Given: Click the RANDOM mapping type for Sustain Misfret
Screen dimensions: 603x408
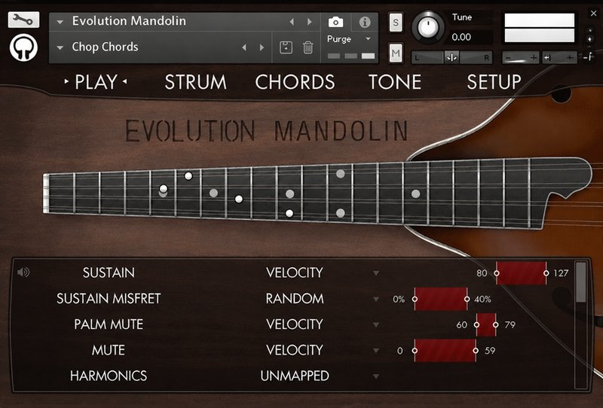Looking at the screenshot, I should (x=295, y=299).
